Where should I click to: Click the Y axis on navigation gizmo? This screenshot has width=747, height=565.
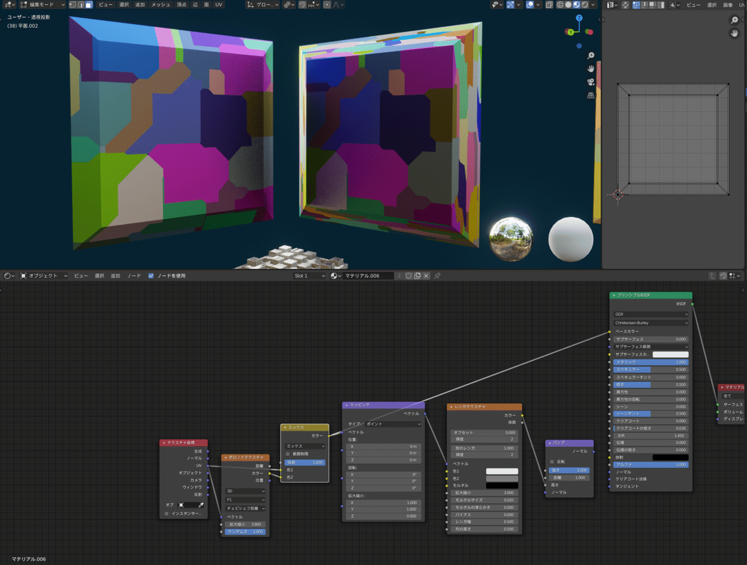(571, 32)
